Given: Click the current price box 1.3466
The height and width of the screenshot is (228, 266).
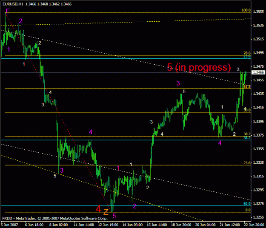Looking at the screenshot, I should pyautogui.click(x=258, y=72).
